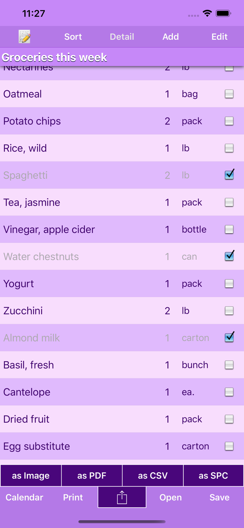Check off the Zucchini item
This screenshot has height=528, width=244.
[229, 311]
